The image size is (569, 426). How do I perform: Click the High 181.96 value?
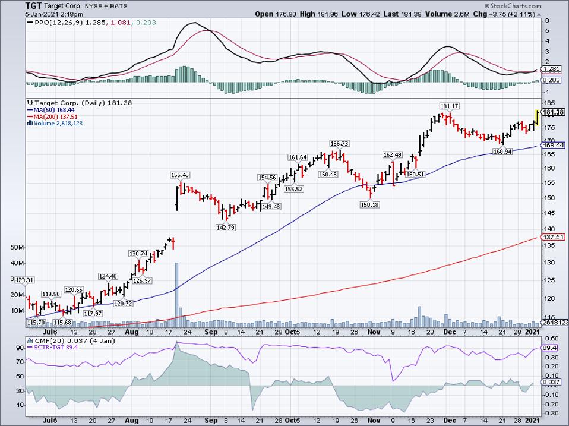click(318, 14)
